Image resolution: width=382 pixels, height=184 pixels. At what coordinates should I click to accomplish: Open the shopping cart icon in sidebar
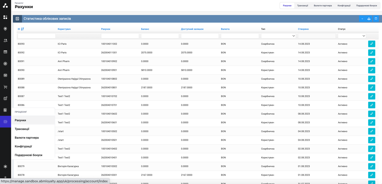5,87
